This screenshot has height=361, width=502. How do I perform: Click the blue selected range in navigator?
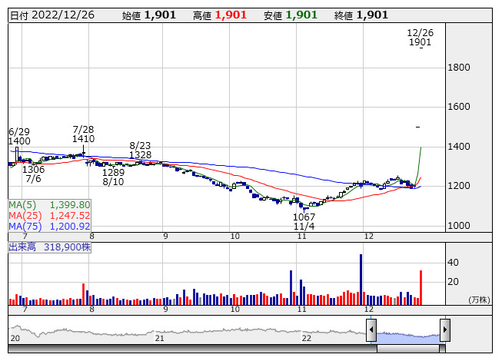click(x=407, y=334)
